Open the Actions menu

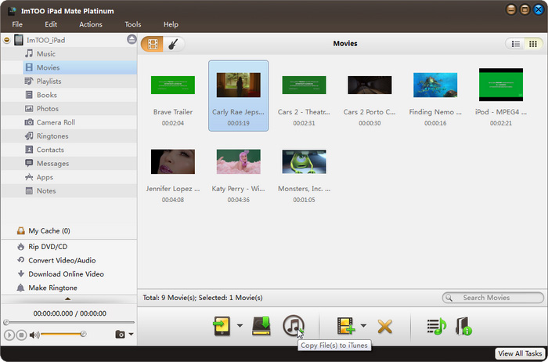(x=91, y=24)
